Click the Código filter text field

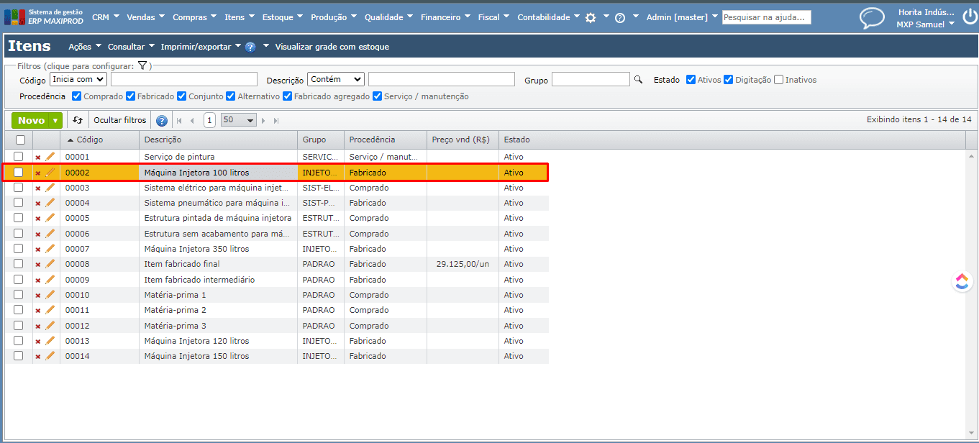pyautogui.click(x=184, y=79)
